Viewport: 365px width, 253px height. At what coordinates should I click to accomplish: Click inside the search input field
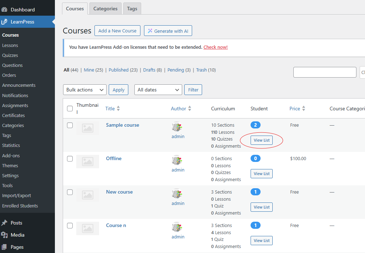pyautogui.click(x=324, y=72)
